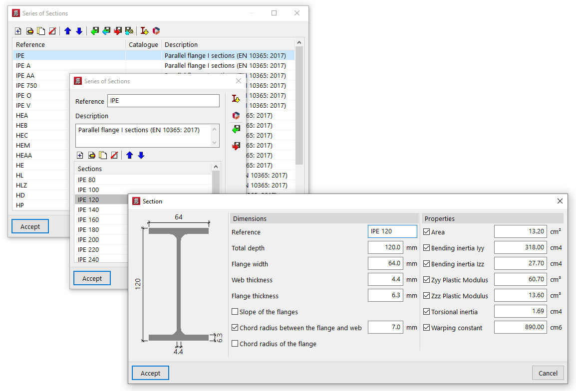Uncheck the Warping constant property
The width and height of the screenshot is (576, 391).
pos(427,328)
